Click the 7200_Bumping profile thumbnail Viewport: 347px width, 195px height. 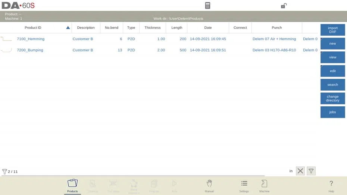tap(6, 50)
